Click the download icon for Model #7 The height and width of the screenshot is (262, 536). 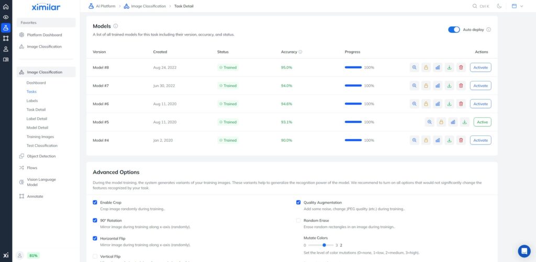(x=449, y=86)
